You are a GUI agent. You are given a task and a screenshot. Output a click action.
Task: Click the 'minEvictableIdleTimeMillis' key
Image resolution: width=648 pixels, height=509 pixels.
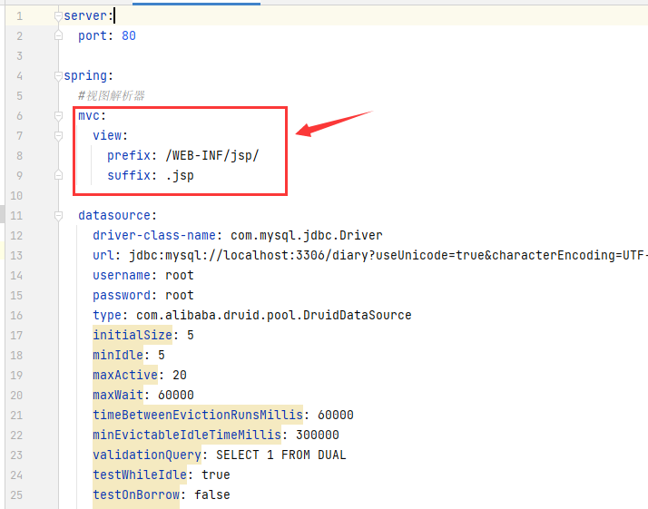pyautogui.click(x=187, y=435)
